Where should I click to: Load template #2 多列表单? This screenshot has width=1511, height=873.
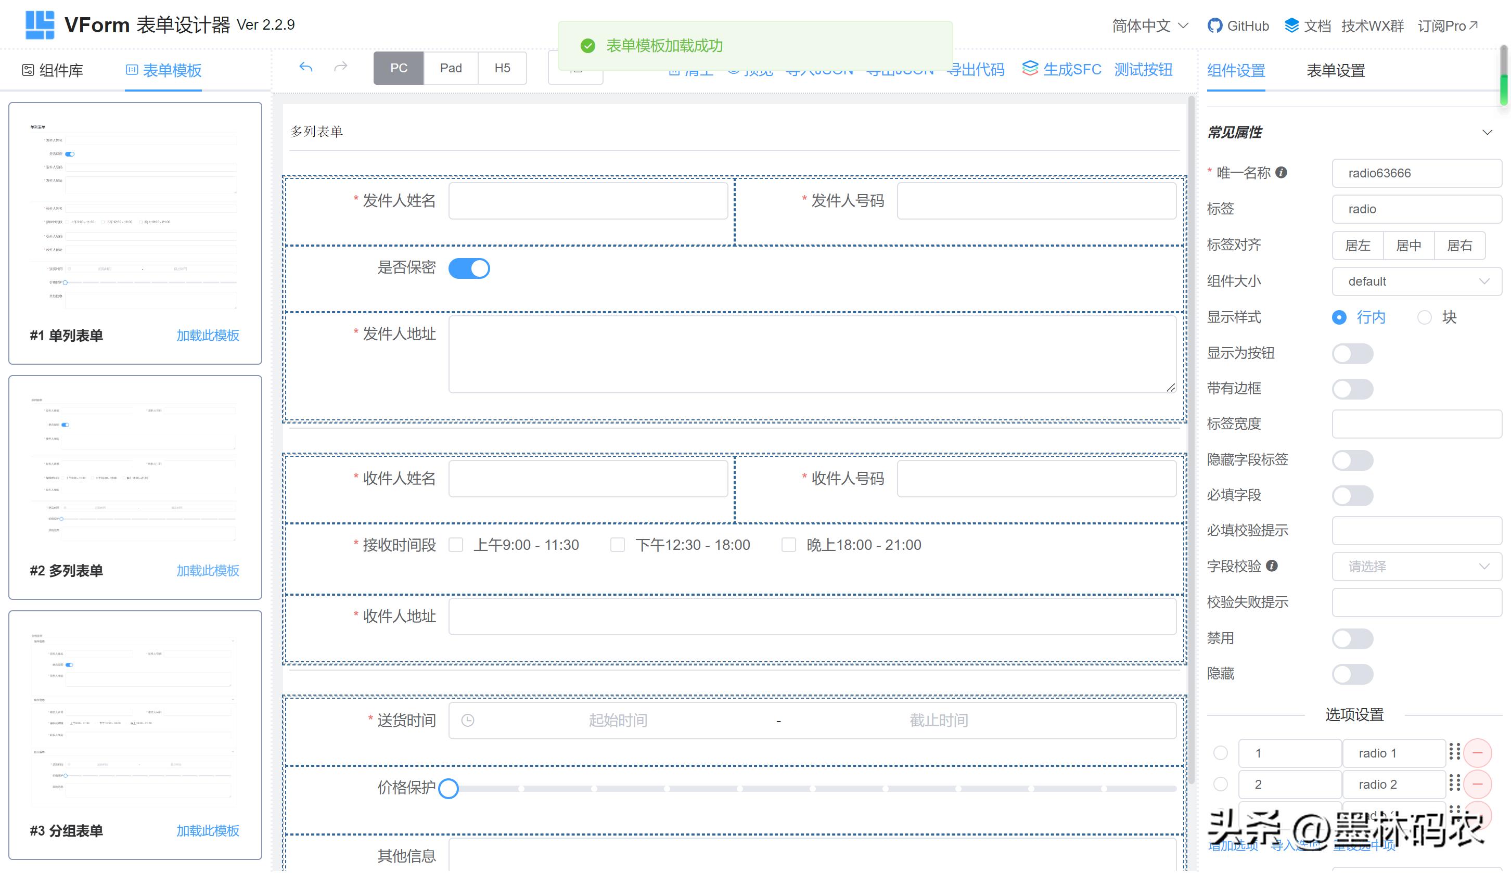click(207, 570)
